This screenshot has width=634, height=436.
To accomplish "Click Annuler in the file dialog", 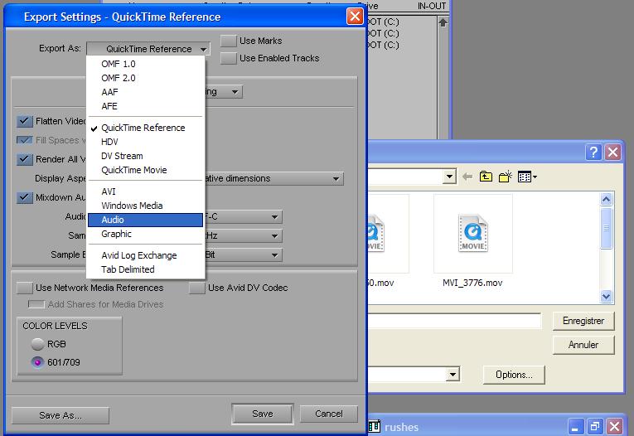I will pos(583,345).
